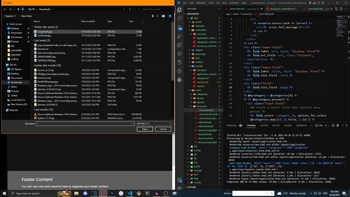Screen dimensions: 350x197
Task: Open Source Control view in VS Code activity bar
Action: [x=179, y=27]
